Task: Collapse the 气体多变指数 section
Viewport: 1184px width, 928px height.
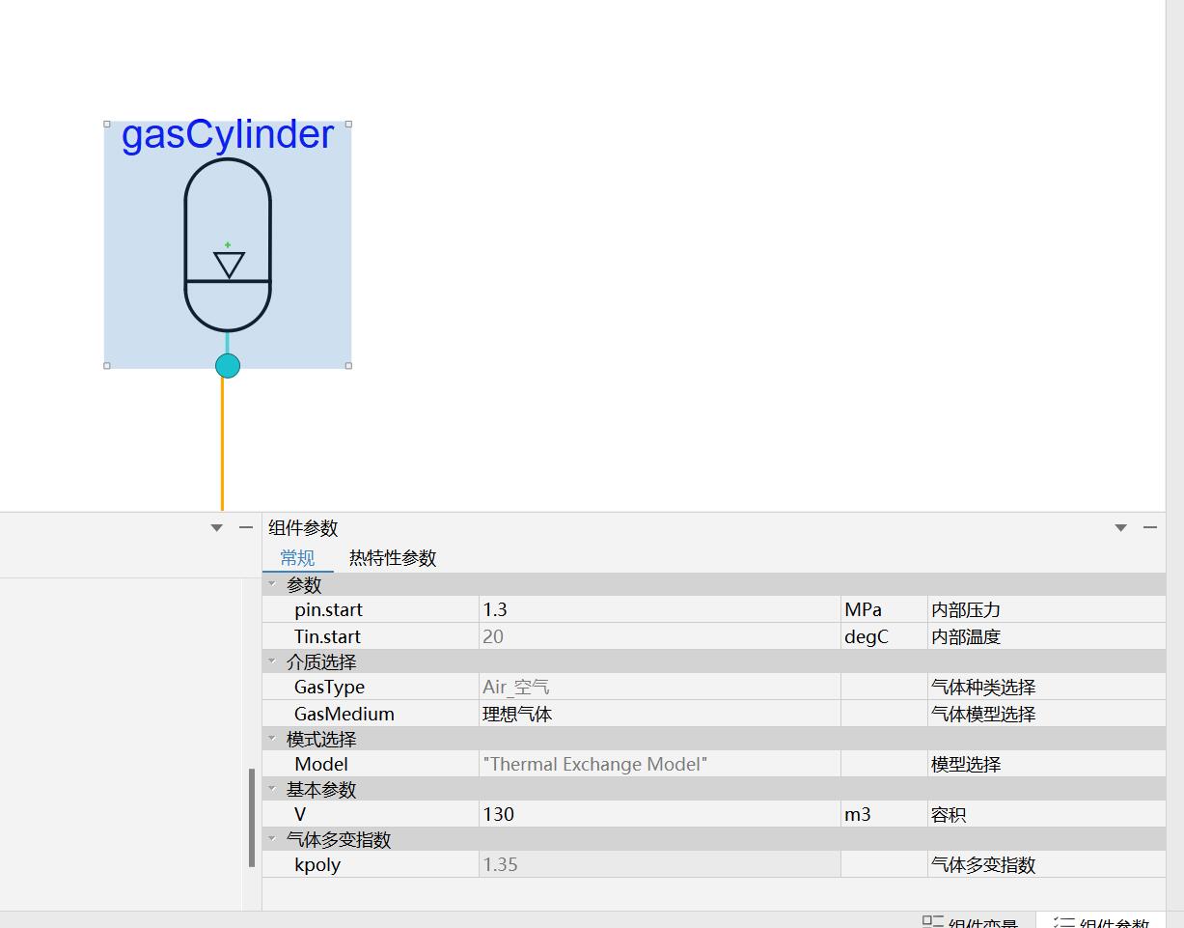Action: click(x=272, y=839)
